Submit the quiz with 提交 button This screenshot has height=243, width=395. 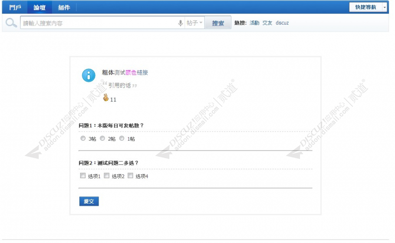coord(89,201)
